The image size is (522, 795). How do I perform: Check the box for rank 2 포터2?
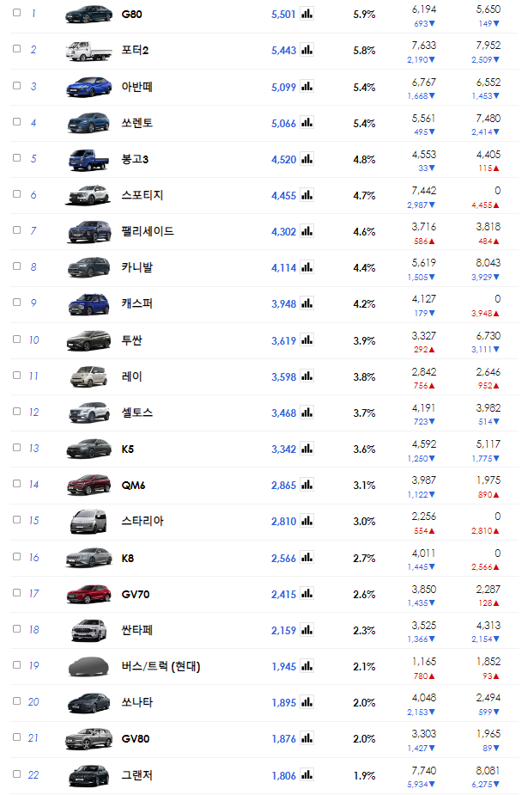tap(16, 48)
